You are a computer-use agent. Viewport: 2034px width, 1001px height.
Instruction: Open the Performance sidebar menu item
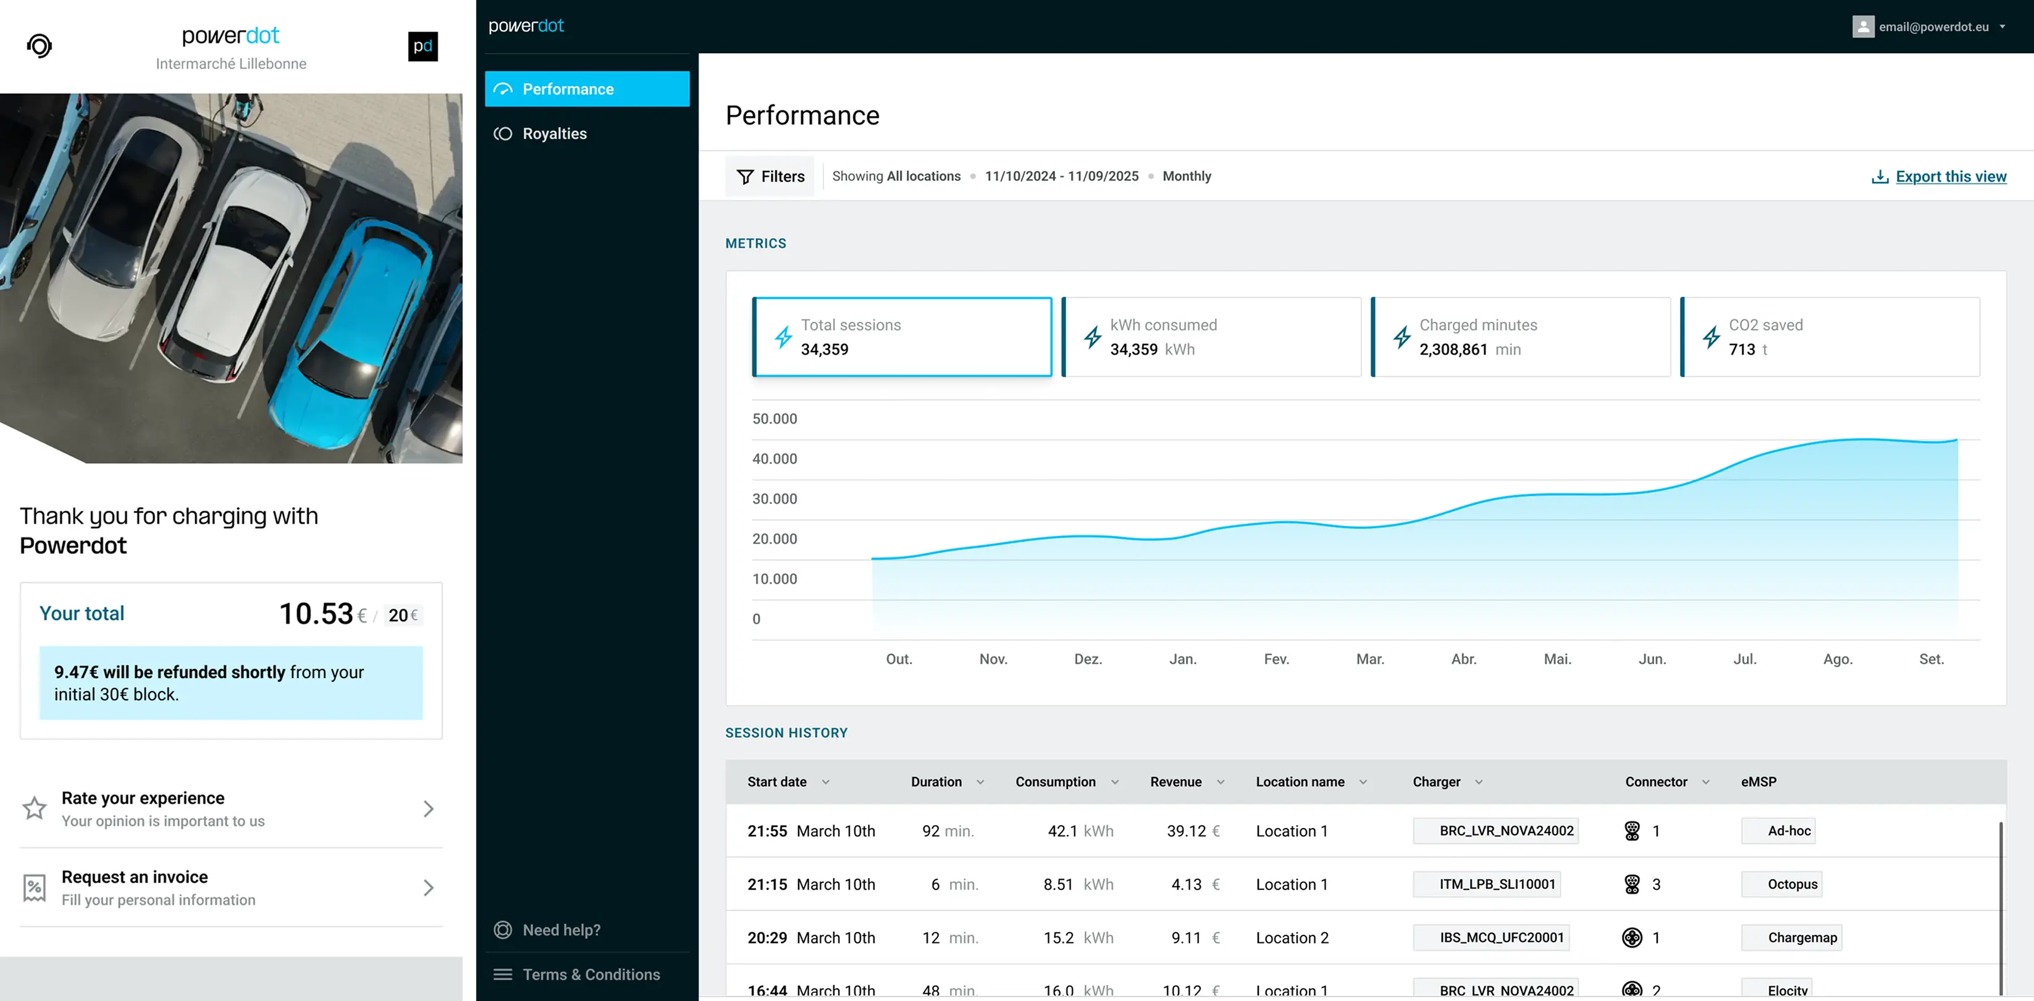pyautogui.click(x=587, y=89)
